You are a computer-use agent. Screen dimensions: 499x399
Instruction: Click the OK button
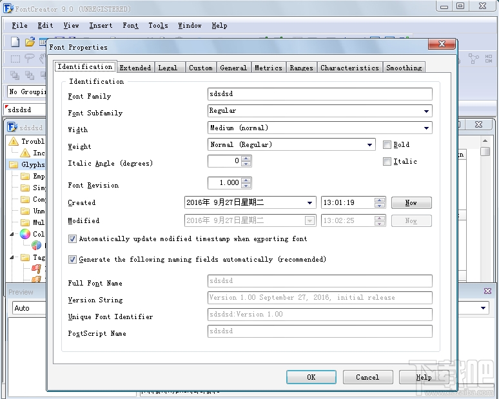tap(311, 377)
